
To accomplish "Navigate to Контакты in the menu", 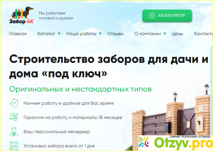I will pos(203,34).
